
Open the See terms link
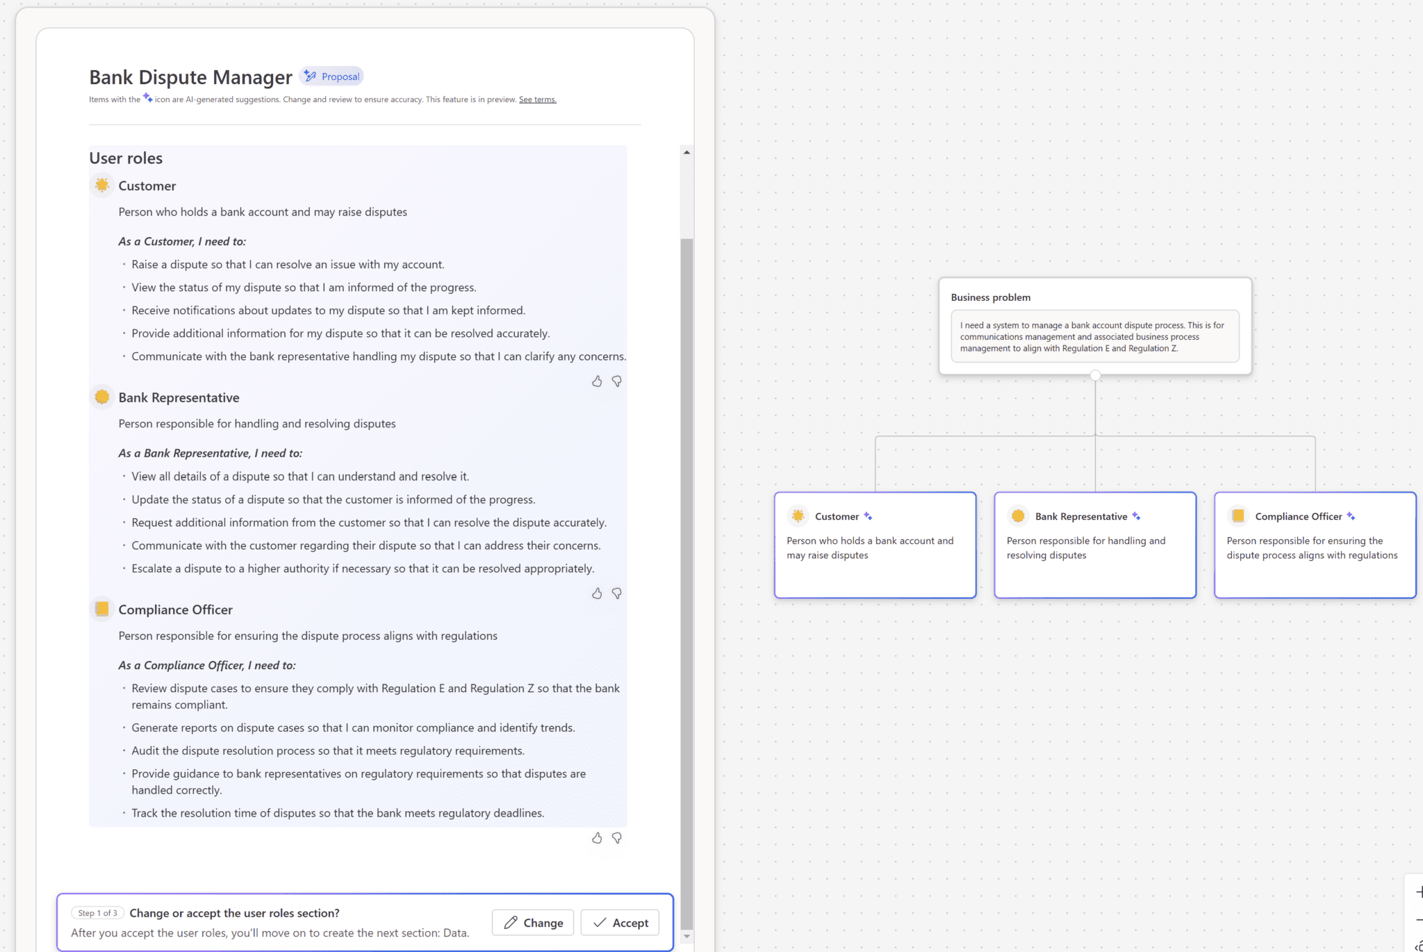536,99
